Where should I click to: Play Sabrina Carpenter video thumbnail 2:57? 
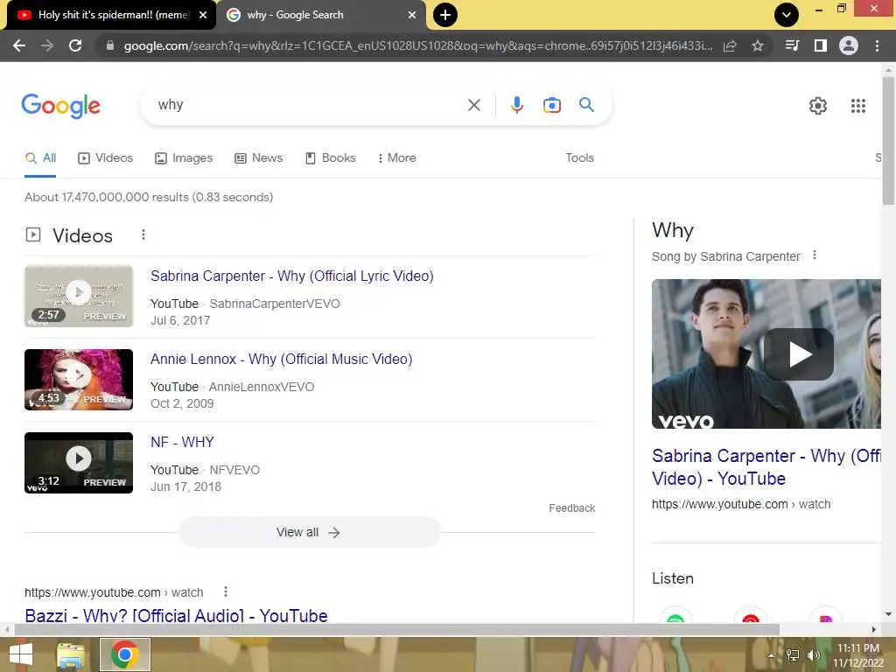[79, 296]
